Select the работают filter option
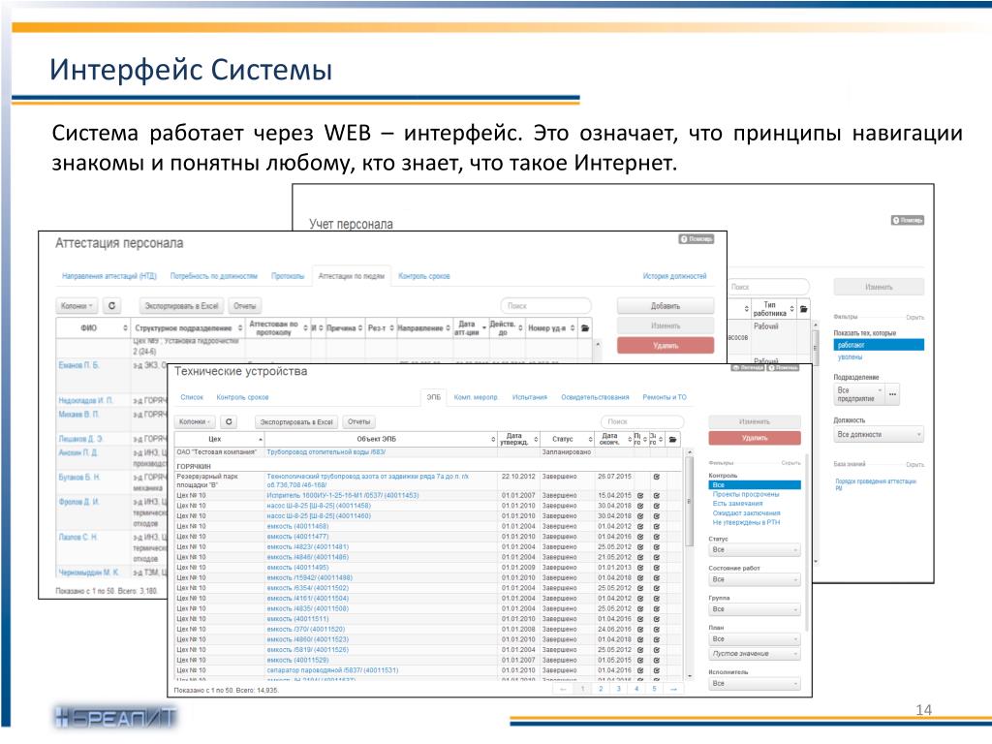Screen dimensions: 992x744 [x=879, y=345]
